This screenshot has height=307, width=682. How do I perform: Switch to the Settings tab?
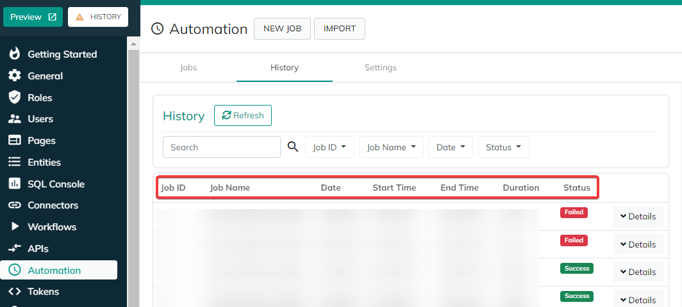[x=381, y=68]
